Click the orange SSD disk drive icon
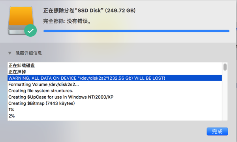Viewport: 237px width, 142px height. [21, 21]
